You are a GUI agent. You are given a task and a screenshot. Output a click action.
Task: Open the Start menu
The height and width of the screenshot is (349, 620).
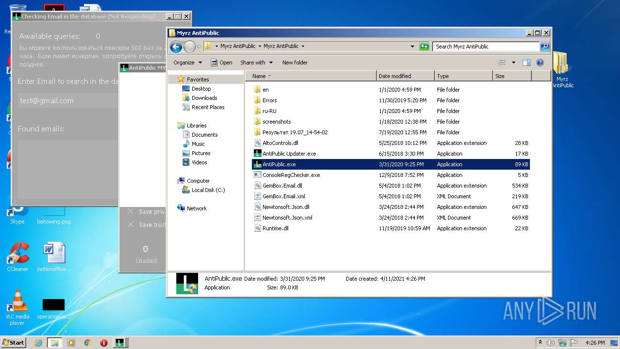13,342
